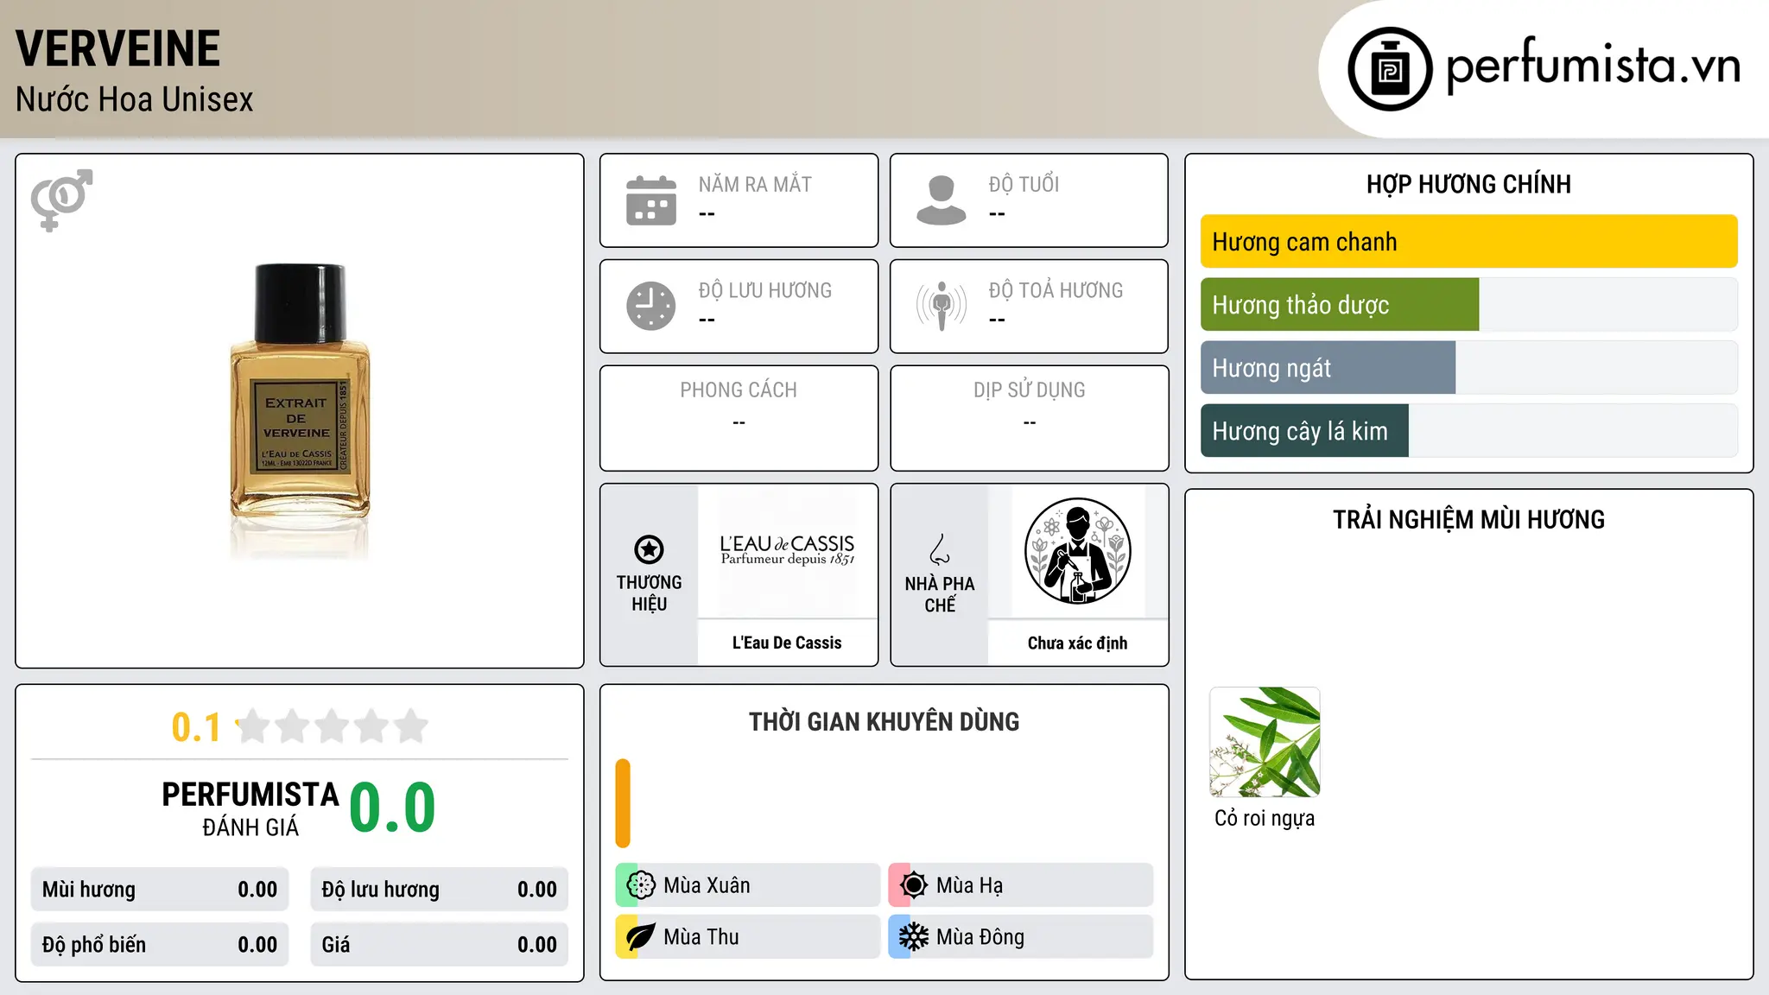The height and width of the screenshot is (995, 1769).
Task: Click the person icon beside Độ tuổi
Action: tap(941, 200)
